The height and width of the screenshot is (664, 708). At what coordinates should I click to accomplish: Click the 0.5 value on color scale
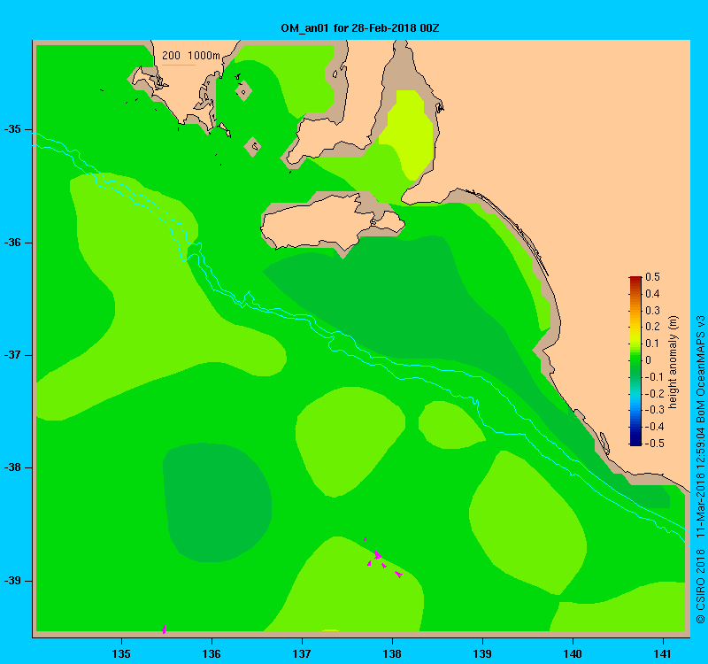point(652,277)
